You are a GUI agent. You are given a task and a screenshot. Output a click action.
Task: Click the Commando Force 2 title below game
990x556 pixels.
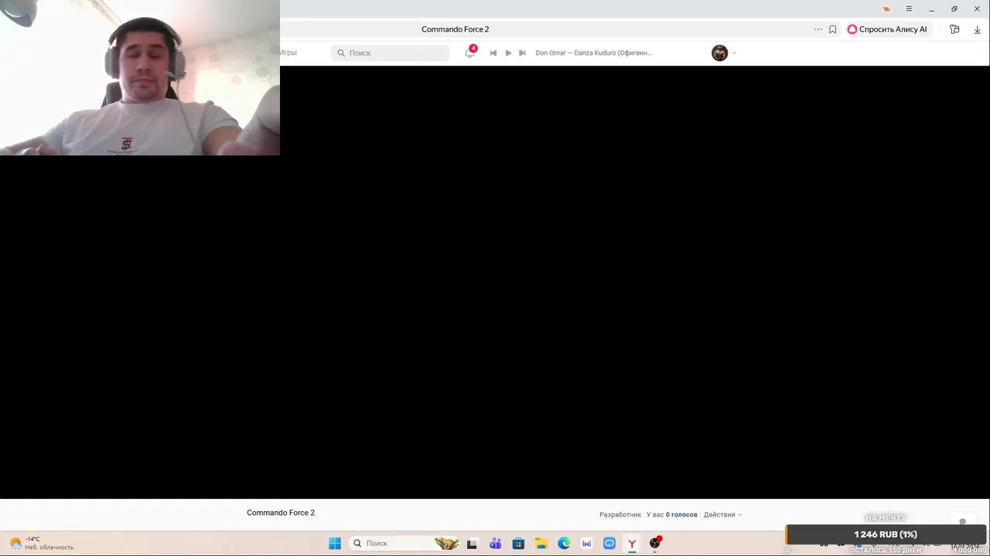pos(281,513)
